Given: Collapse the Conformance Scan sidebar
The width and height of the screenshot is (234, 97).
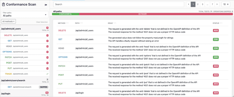Looking at the screenshot, I should pyautogui.click(x=46, y=5).
